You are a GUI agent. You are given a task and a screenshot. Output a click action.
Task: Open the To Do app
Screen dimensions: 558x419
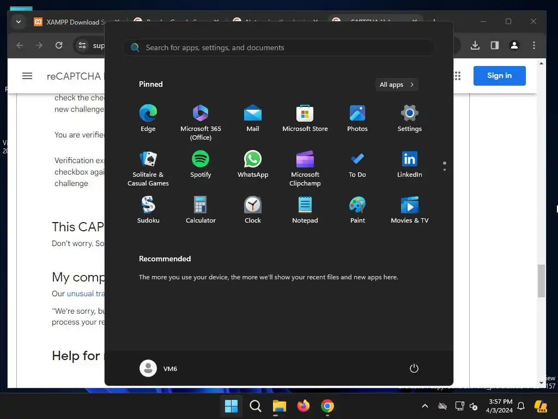[x=357, y=165]
